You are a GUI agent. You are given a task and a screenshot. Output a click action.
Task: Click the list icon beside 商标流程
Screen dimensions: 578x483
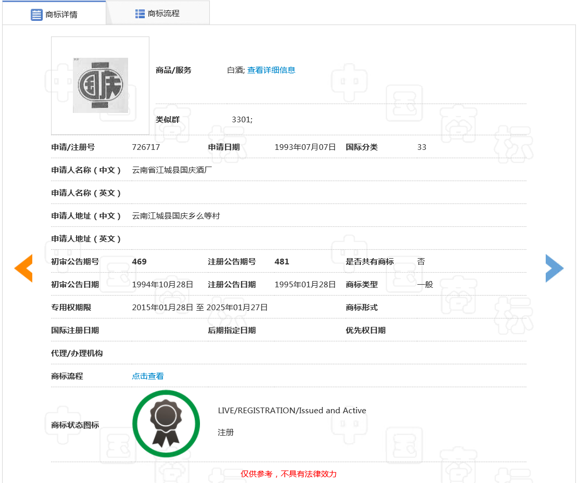point(140,14)
